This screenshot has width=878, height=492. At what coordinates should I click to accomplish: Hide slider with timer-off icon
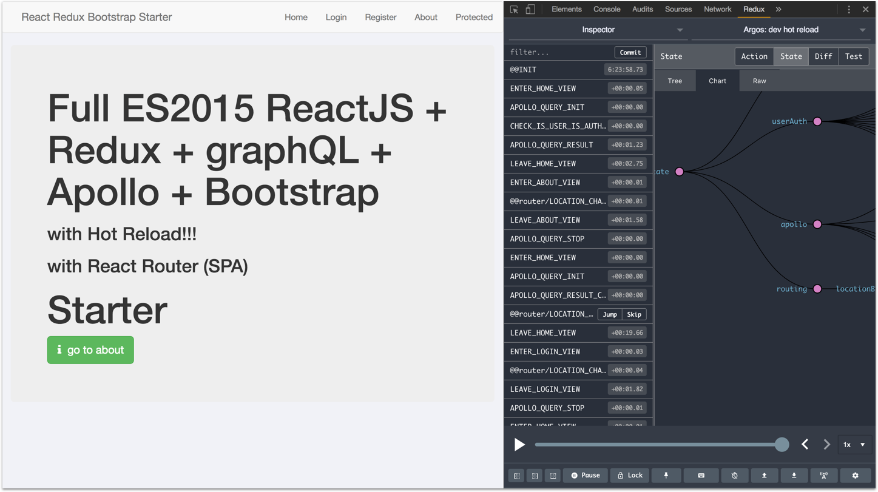coord(734,476)
